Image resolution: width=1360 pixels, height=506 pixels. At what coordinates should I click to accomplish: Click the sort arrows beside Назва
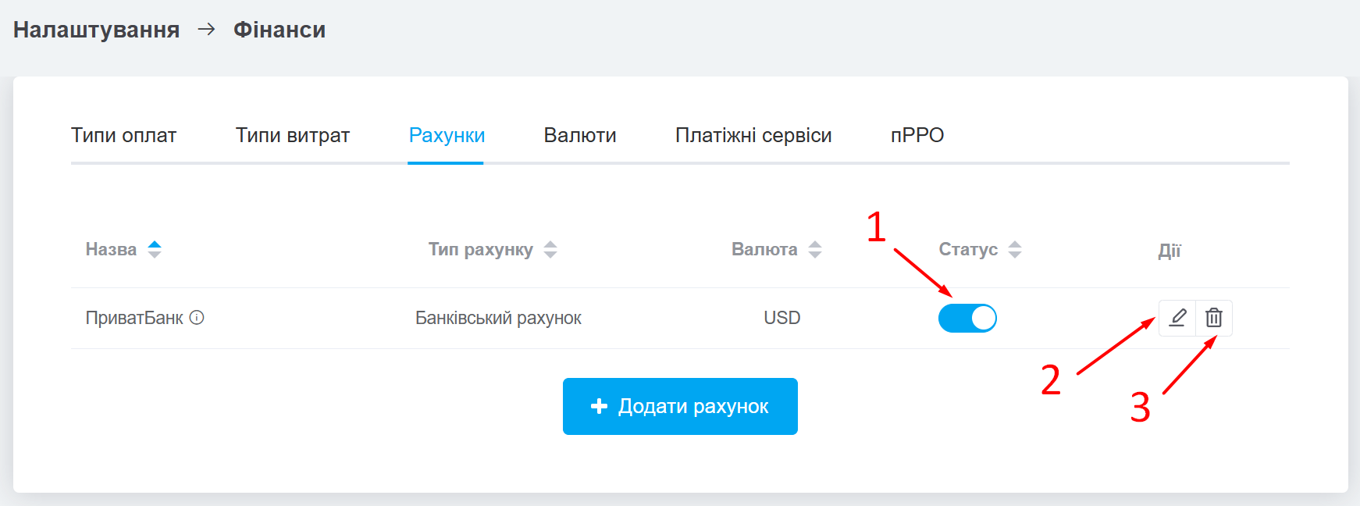pos(155,250)
